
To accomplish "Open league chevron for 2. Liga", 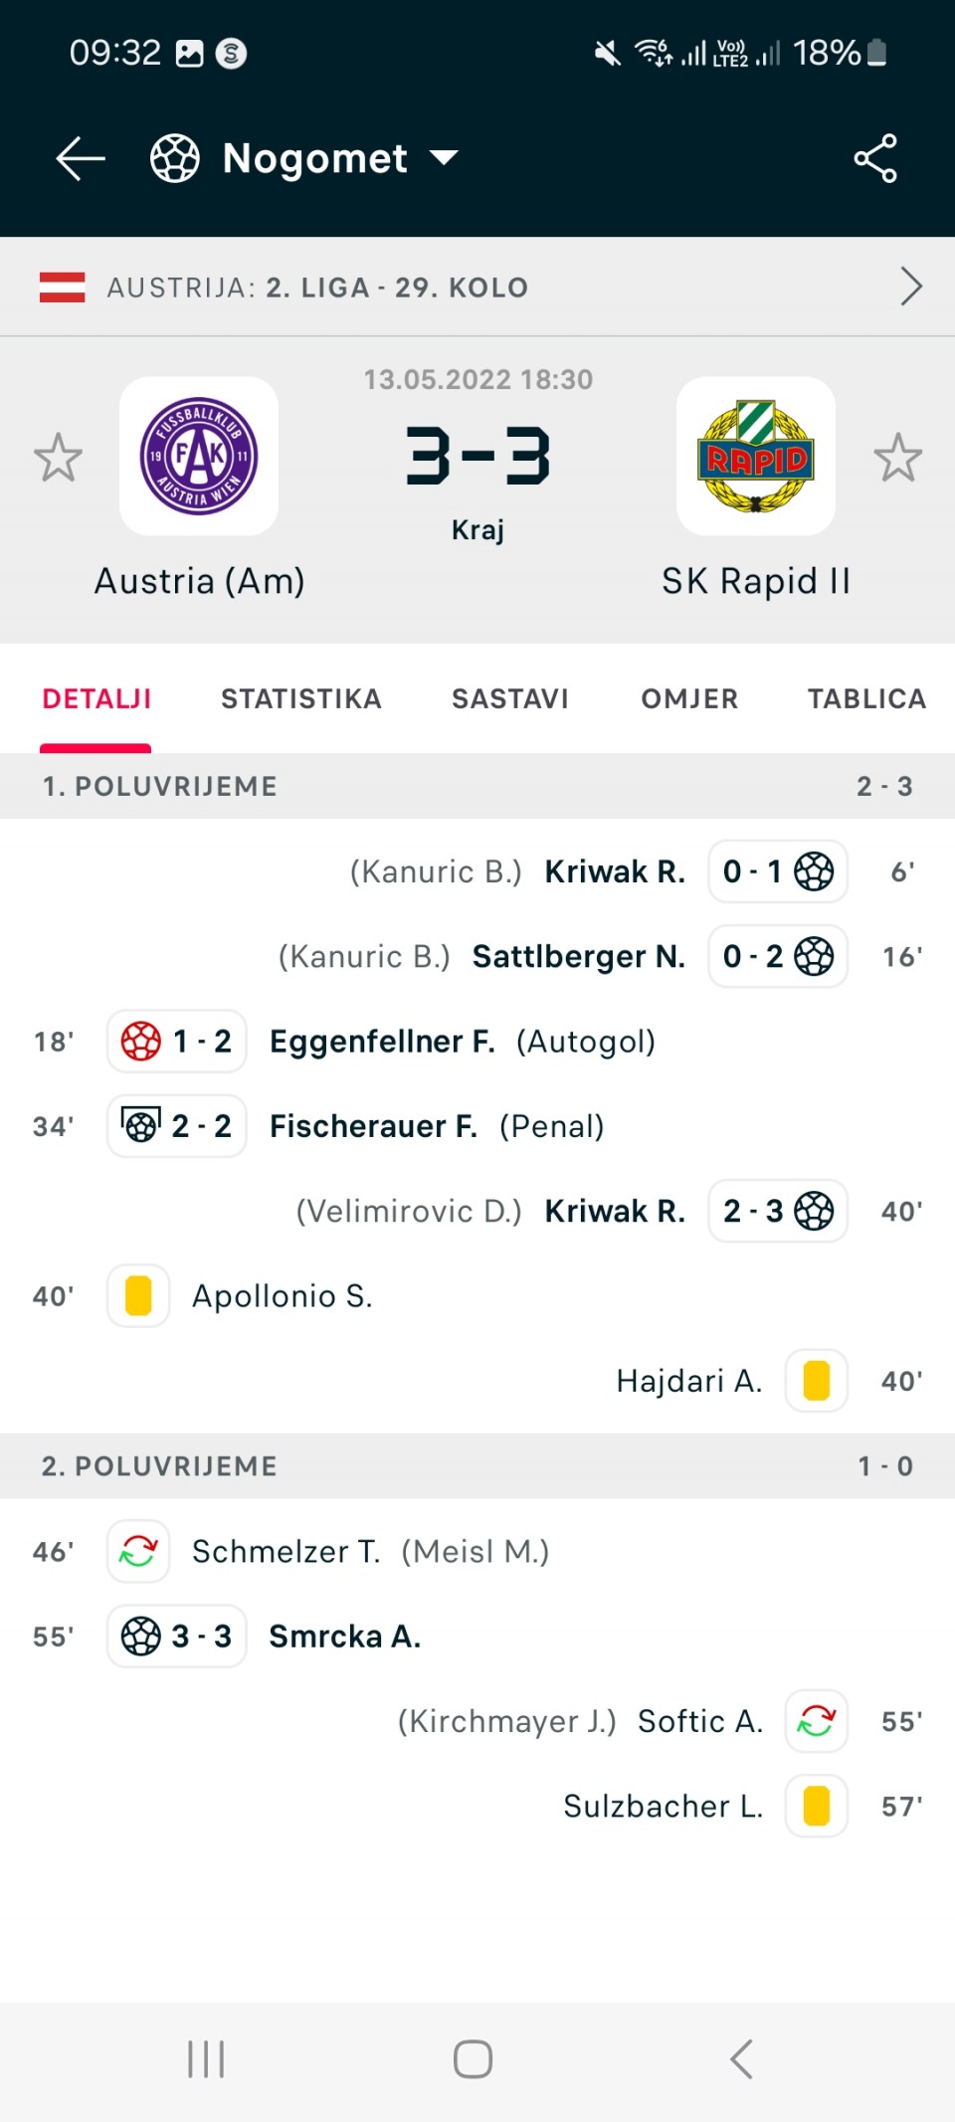I will click(911, 287).
